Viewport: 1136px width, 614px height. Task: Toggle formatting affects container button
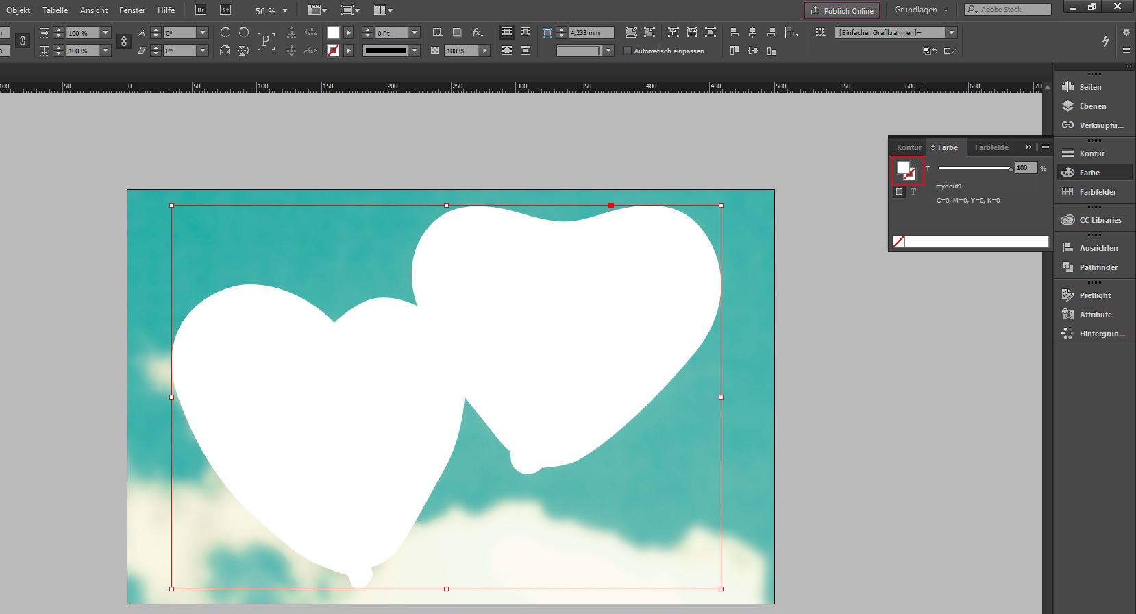coord(900,192)
